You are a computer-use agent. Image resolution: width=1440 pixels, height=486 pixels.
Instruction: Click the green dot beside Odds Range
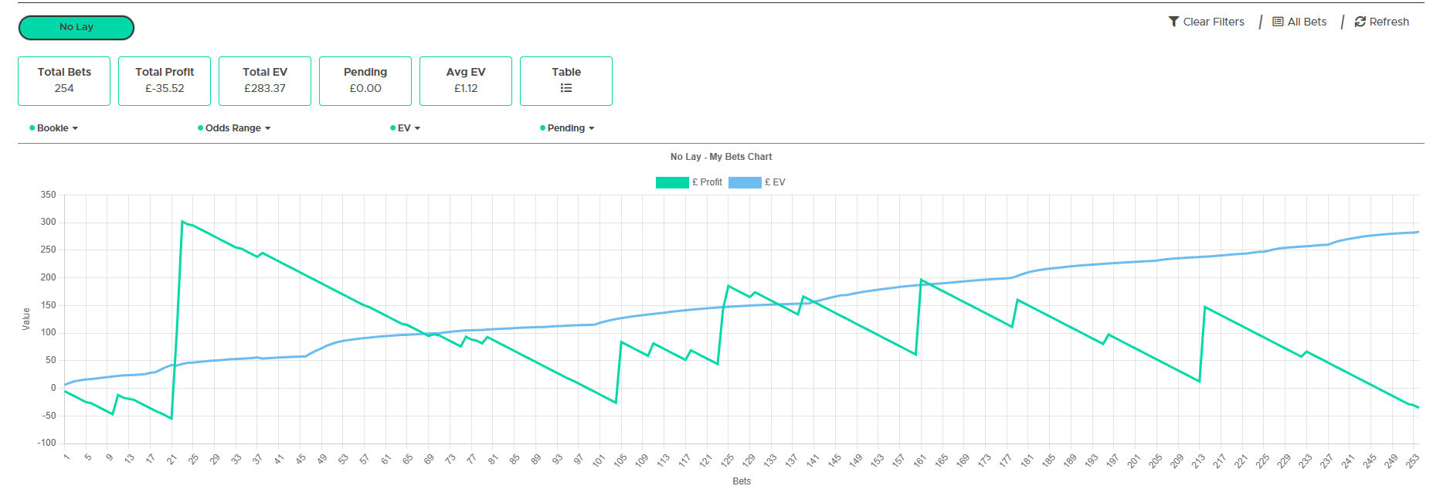point(200,127)
